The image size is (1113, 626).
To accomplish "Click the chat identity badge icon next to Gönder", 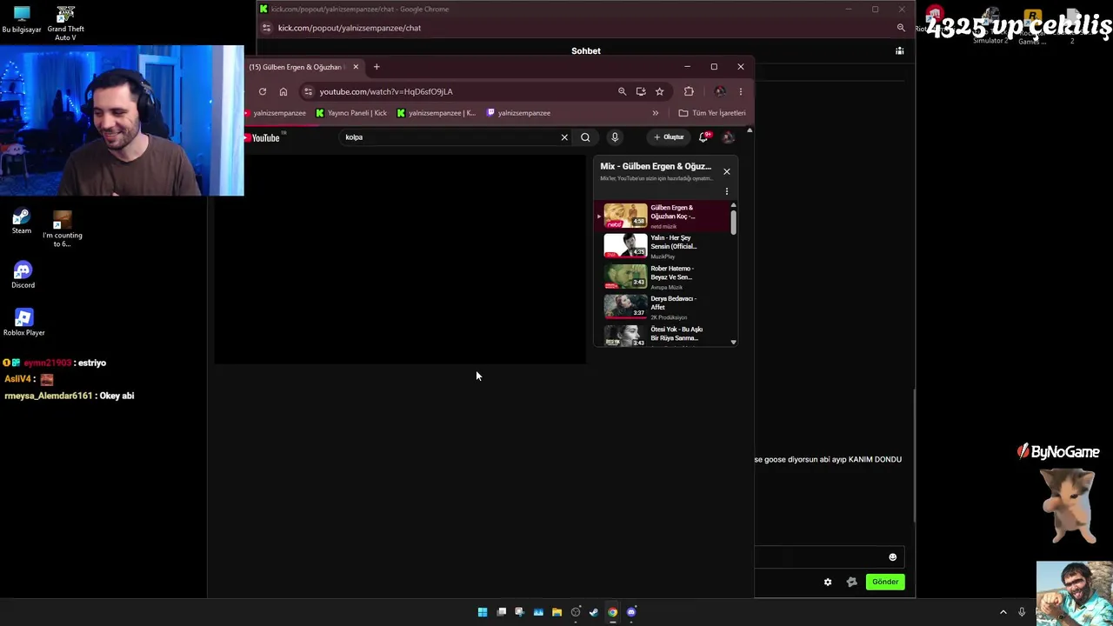I will tap(852, 582).
